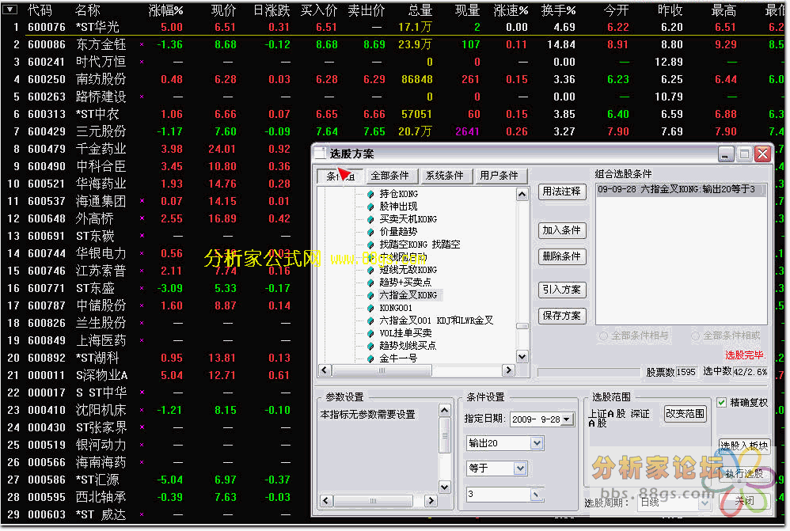The image size is (790, 531).
Task: Open the 指定日期 date dropdown
Action: coord(568,419)
